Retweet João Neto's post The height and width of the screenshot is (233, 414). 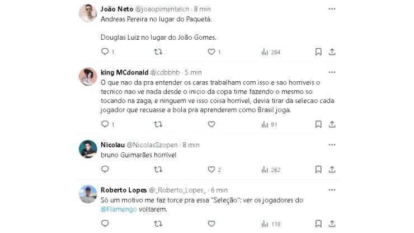[x=158, y=52]
